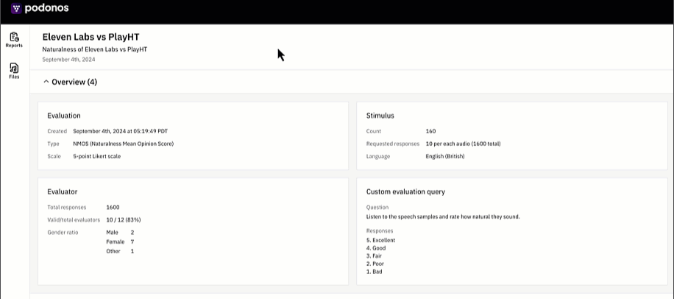
Task: Select the Reports label in sidebar
Action: point(14,46)
